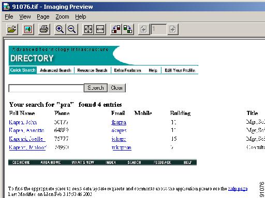265x198 pixels.
Task: Click the email link in the last result row
Action: [x=122, y=147]
